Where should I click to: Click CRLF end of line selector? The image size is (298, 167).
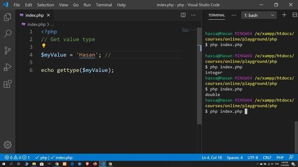click(x=267, y=157)
